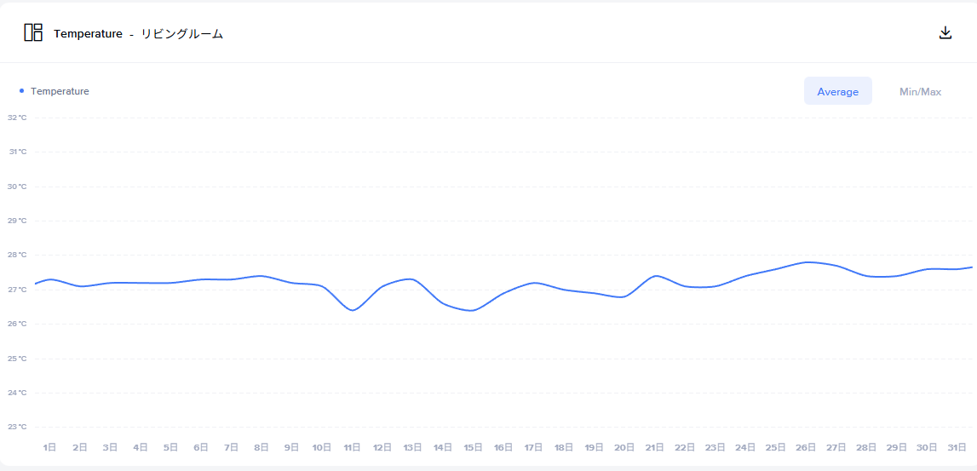Select the 8日 x-axis label
Image resolution: width=977 pixels, height=471 pixels.
point(261,447)
